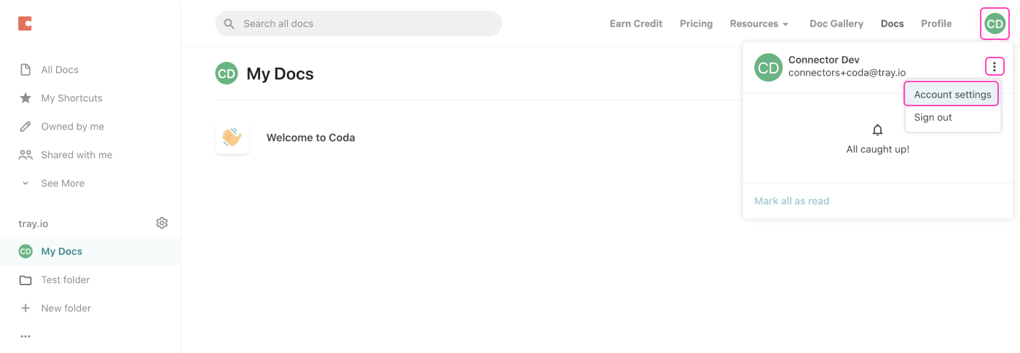Open the Welcome to Coda doc thumbnail

[232, 138]
